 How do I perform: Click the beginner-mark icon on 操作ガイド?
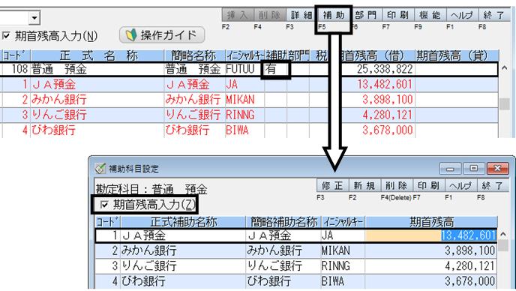[131, 35]
